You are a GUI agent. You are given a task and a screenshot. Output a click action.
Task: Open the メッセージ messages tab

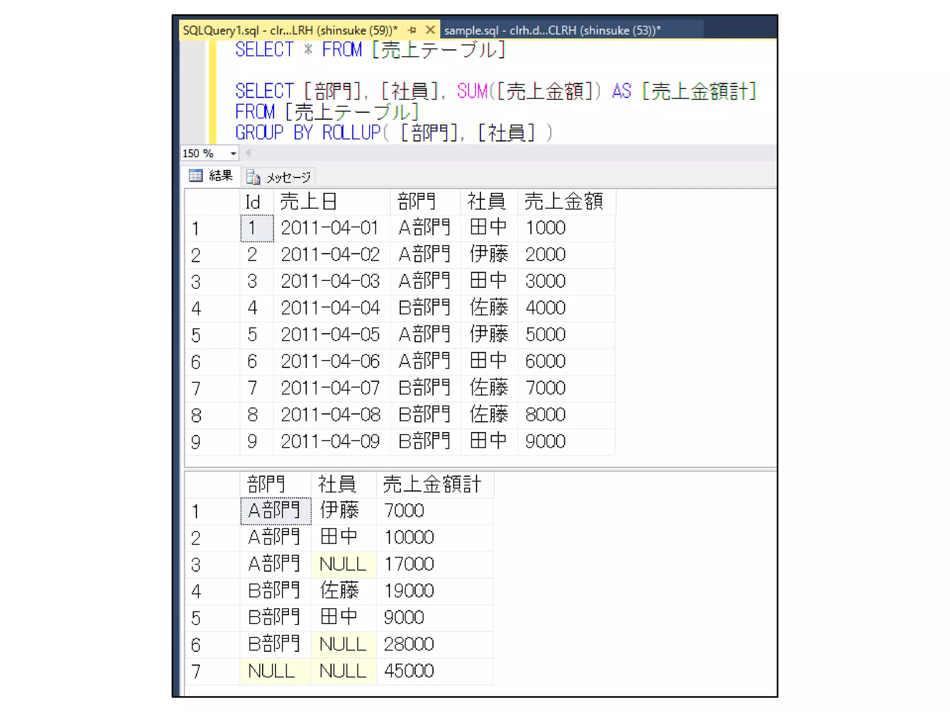[288, 178]
